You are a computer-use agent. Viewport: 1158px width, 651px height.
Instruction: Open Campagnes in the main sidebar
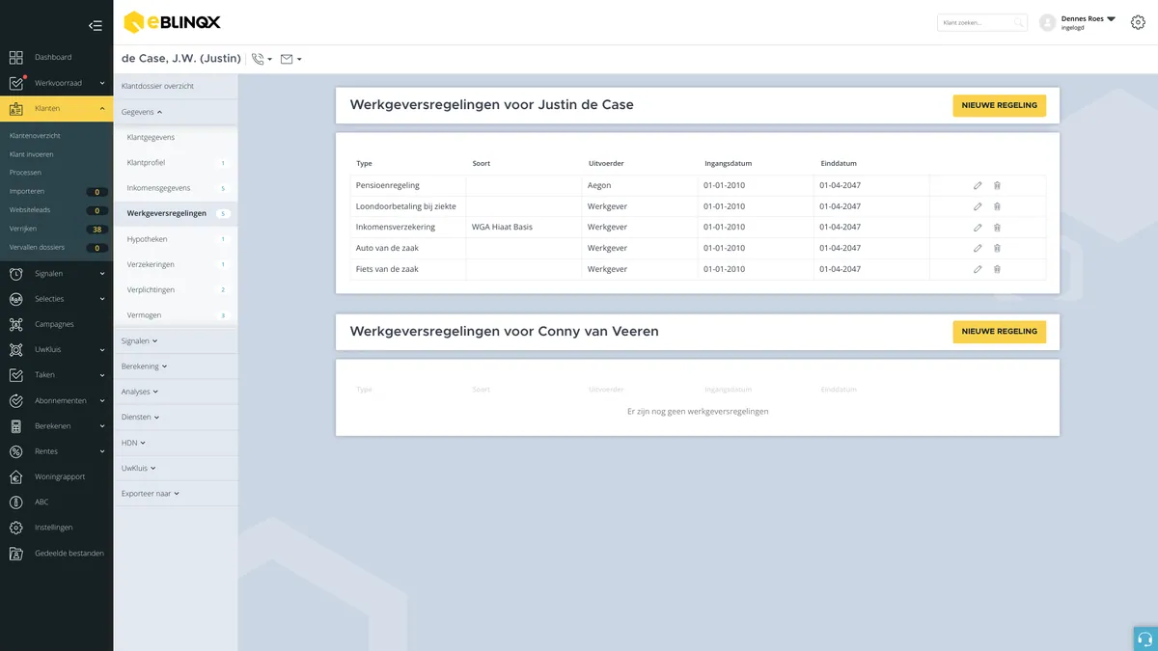(x=56, y=324)
